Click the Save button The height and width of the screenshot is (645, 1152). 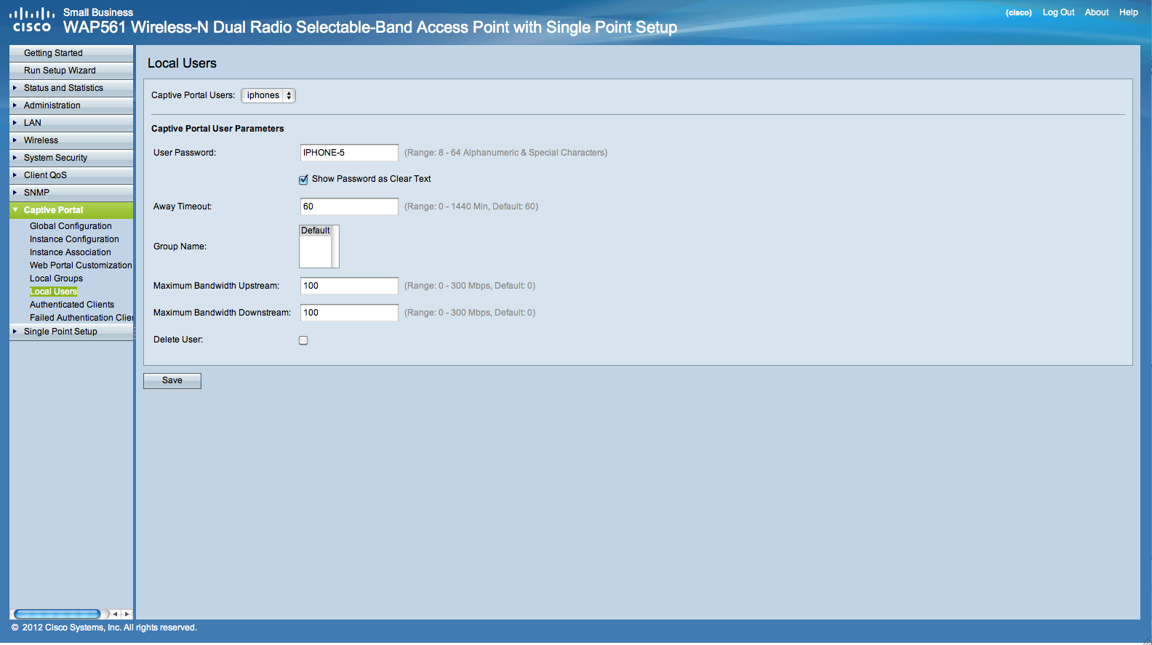(172, 381)
